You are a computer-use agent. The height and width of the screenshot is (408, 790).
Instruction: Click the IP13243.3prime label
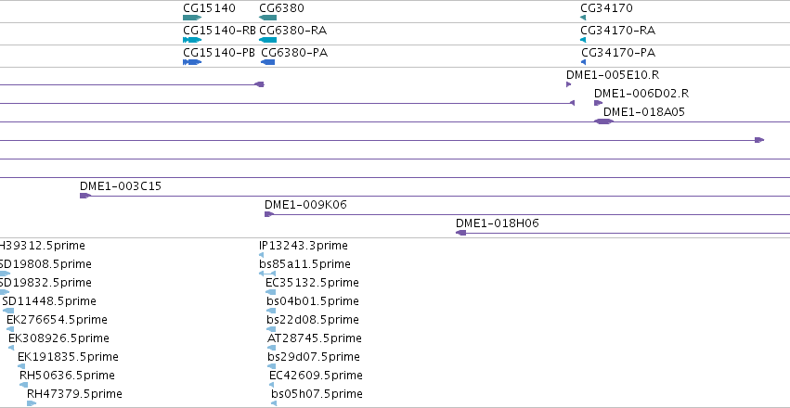click(x=304, y=245)
